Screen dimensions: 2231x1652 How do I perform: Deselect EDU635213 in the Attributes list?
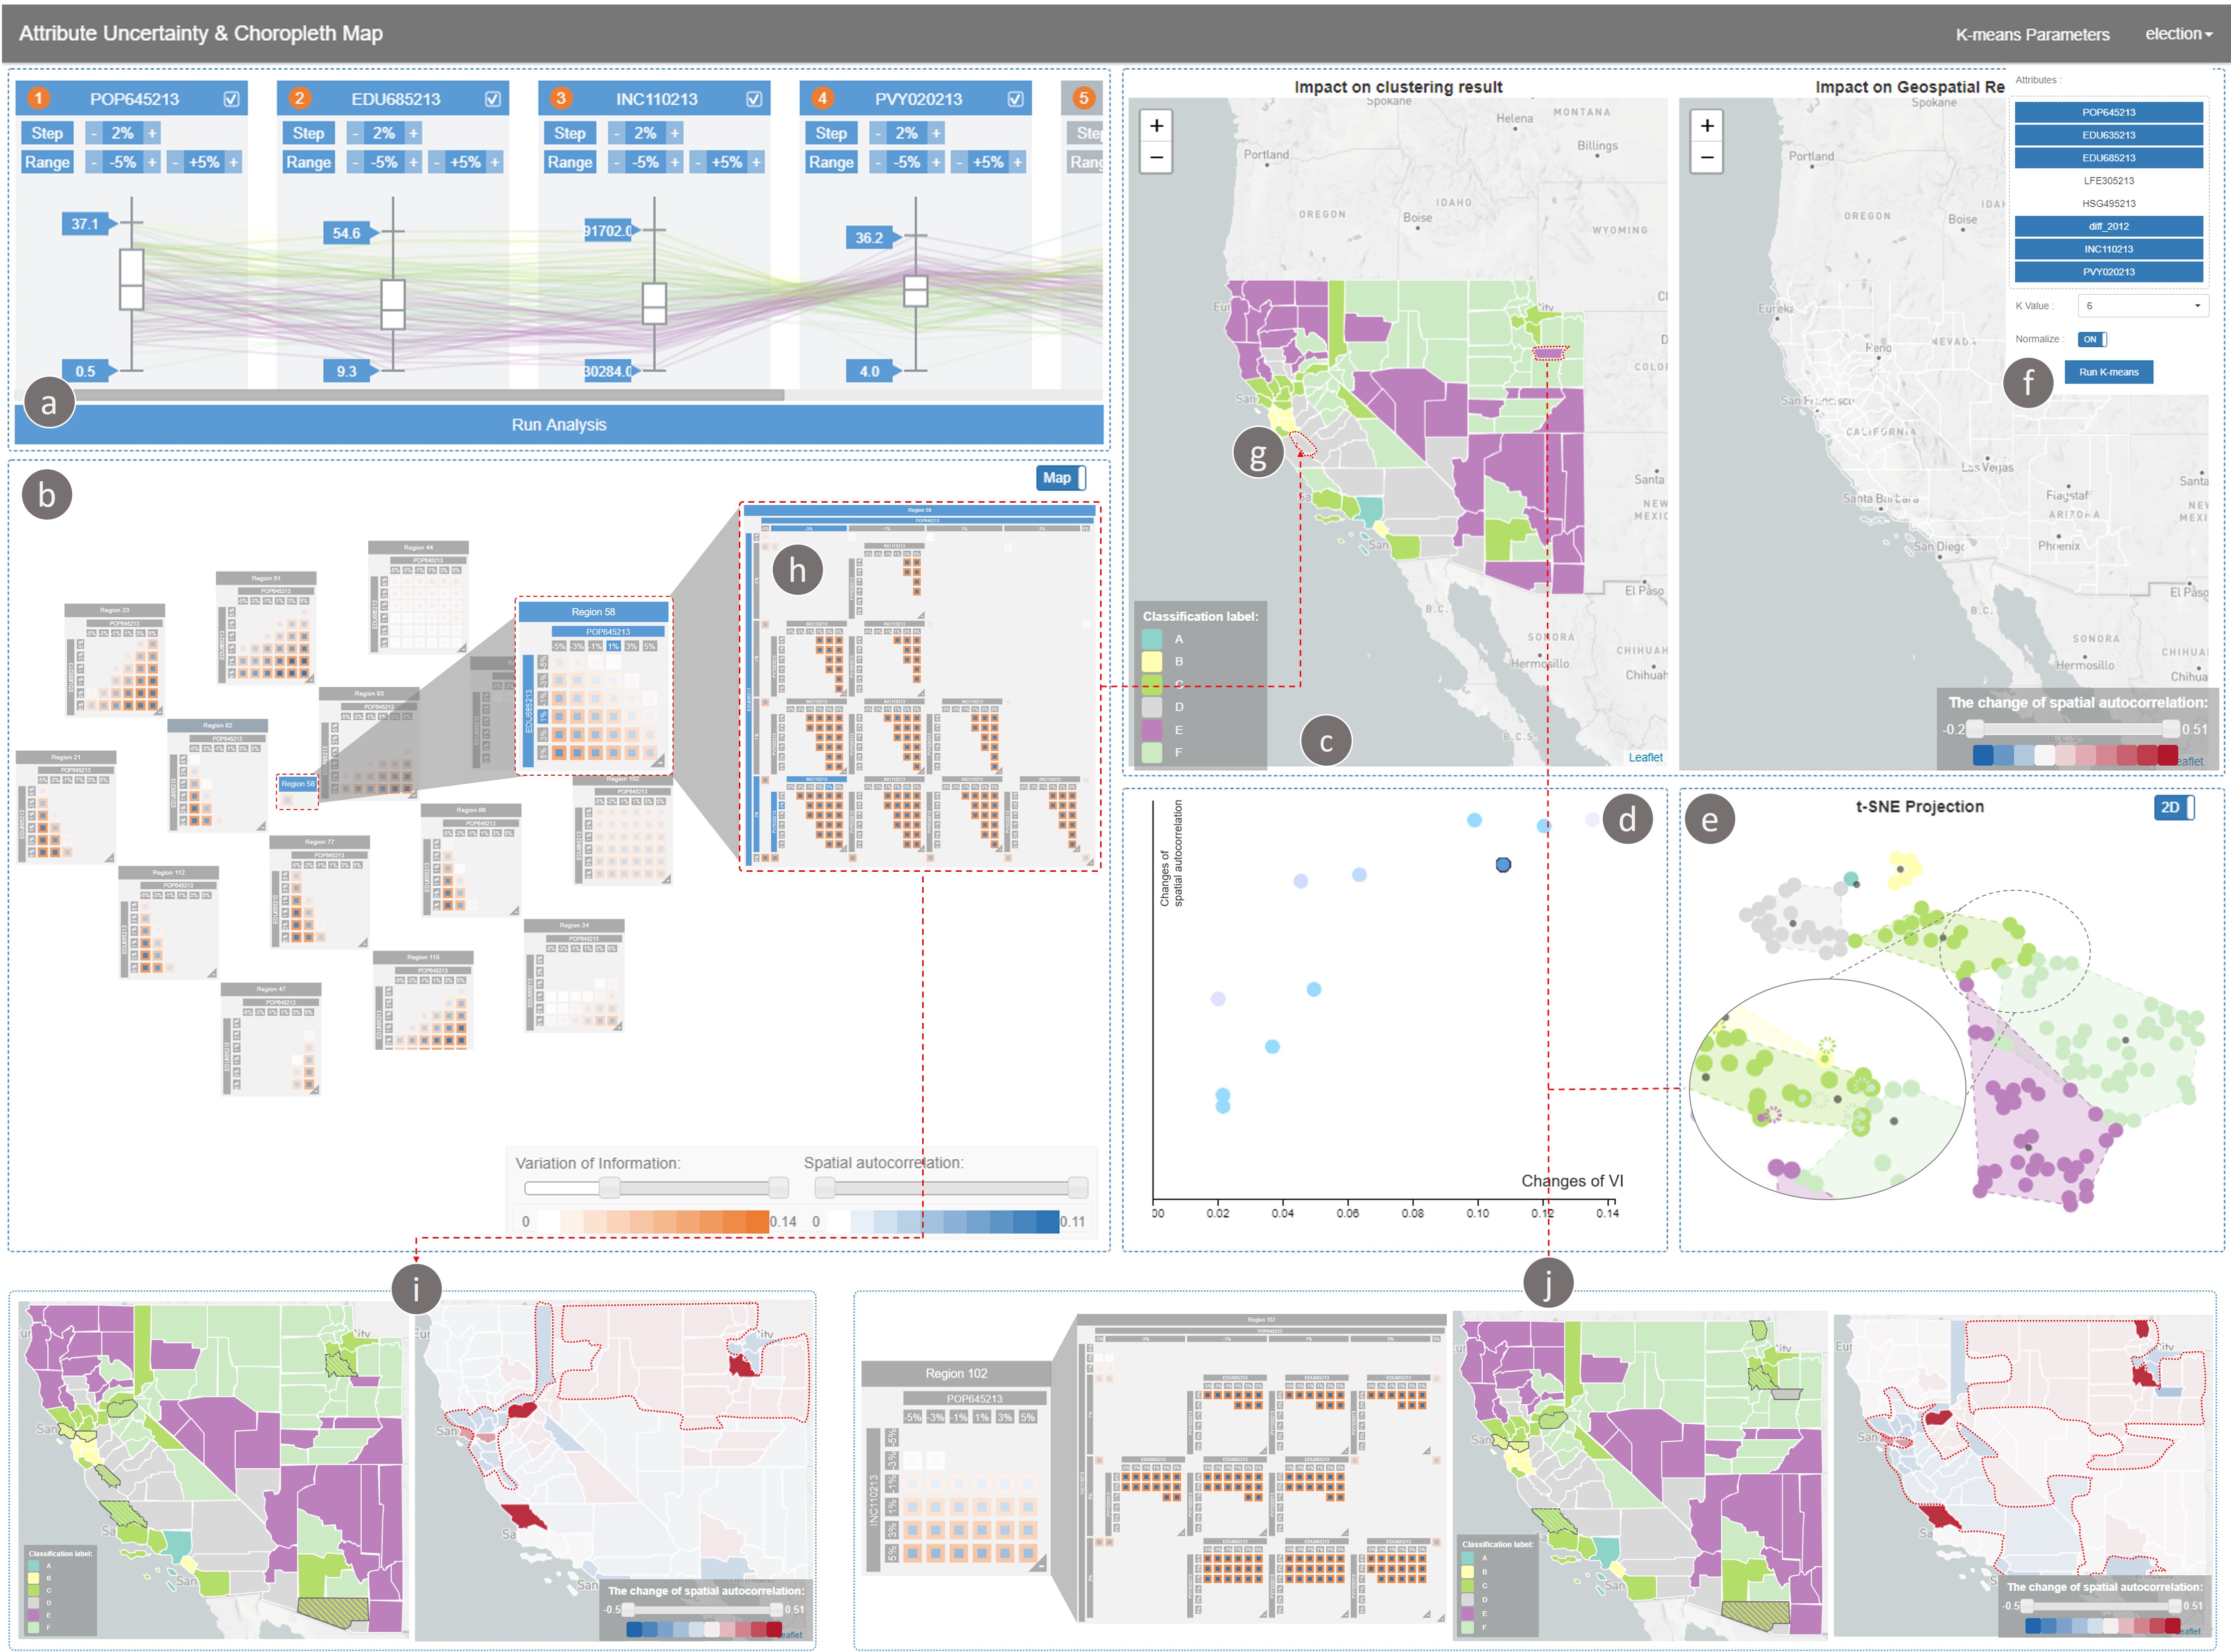2108,135
